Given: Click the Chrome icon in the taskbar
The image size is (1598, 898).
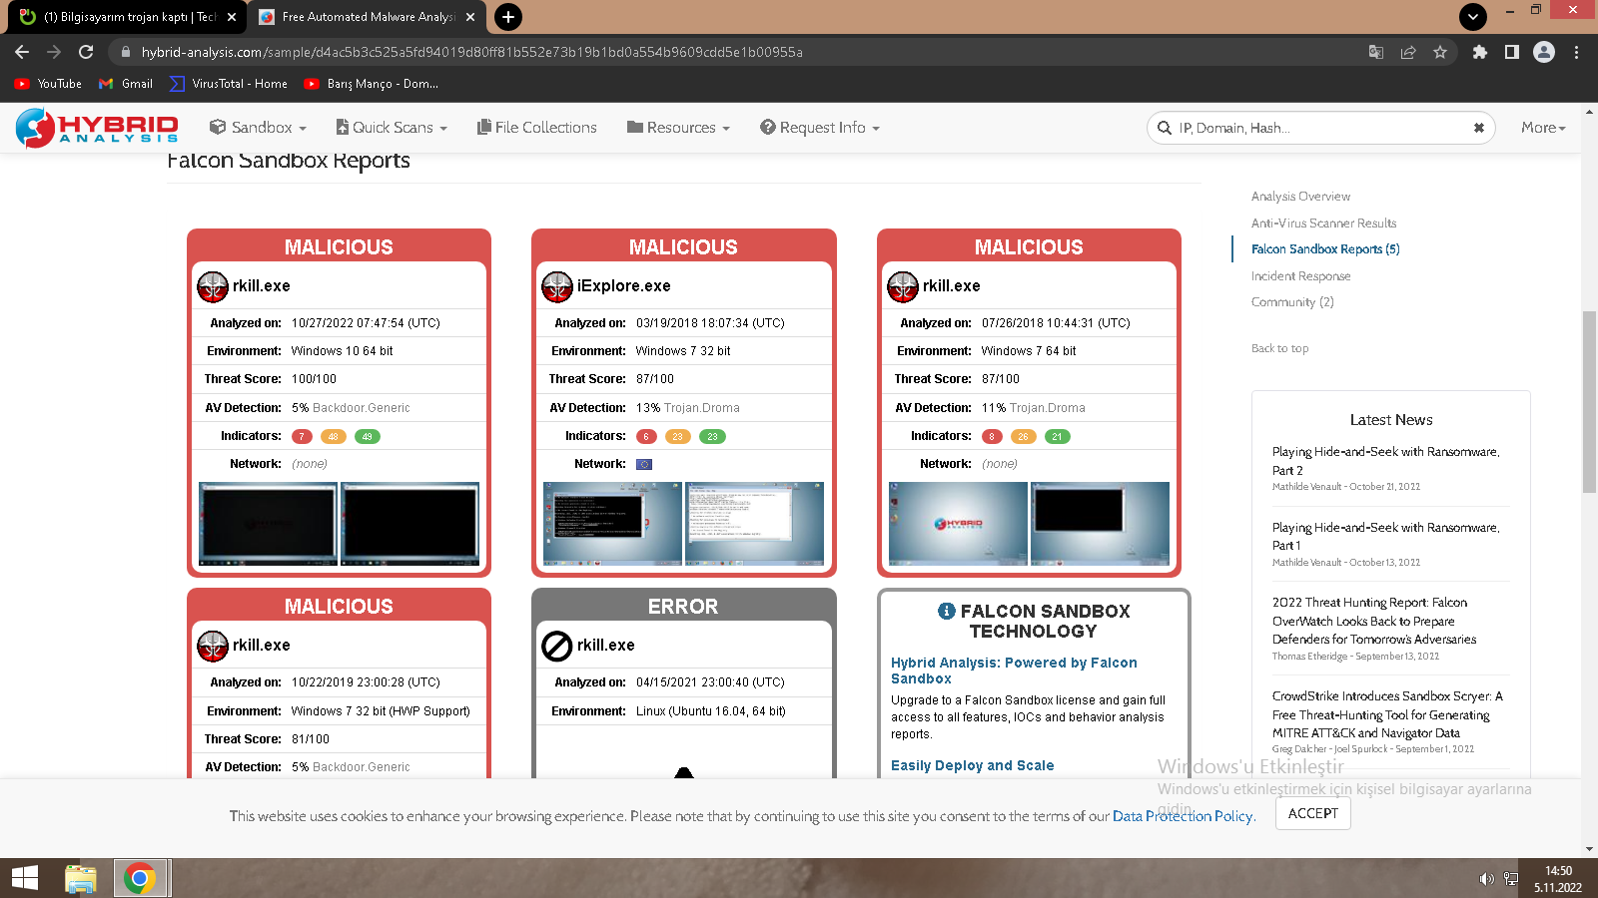Looking at the screenshot, I should [140, 878].
